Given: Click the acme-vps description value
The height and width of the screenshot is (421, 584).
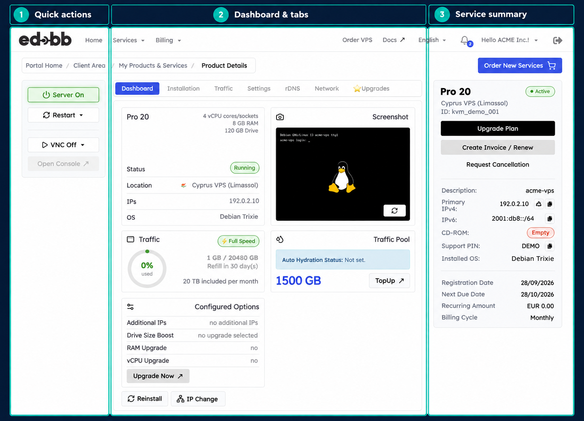Looking at the screenshot, I should (540, 190).
